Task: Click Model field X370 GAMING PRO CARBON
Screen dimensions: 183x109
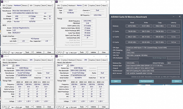Action: [25, 13]
